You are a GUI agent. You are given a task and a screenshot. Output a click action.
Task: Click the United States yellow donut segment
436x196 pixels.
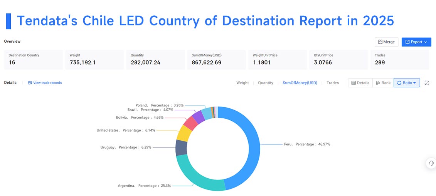(184, 133)
